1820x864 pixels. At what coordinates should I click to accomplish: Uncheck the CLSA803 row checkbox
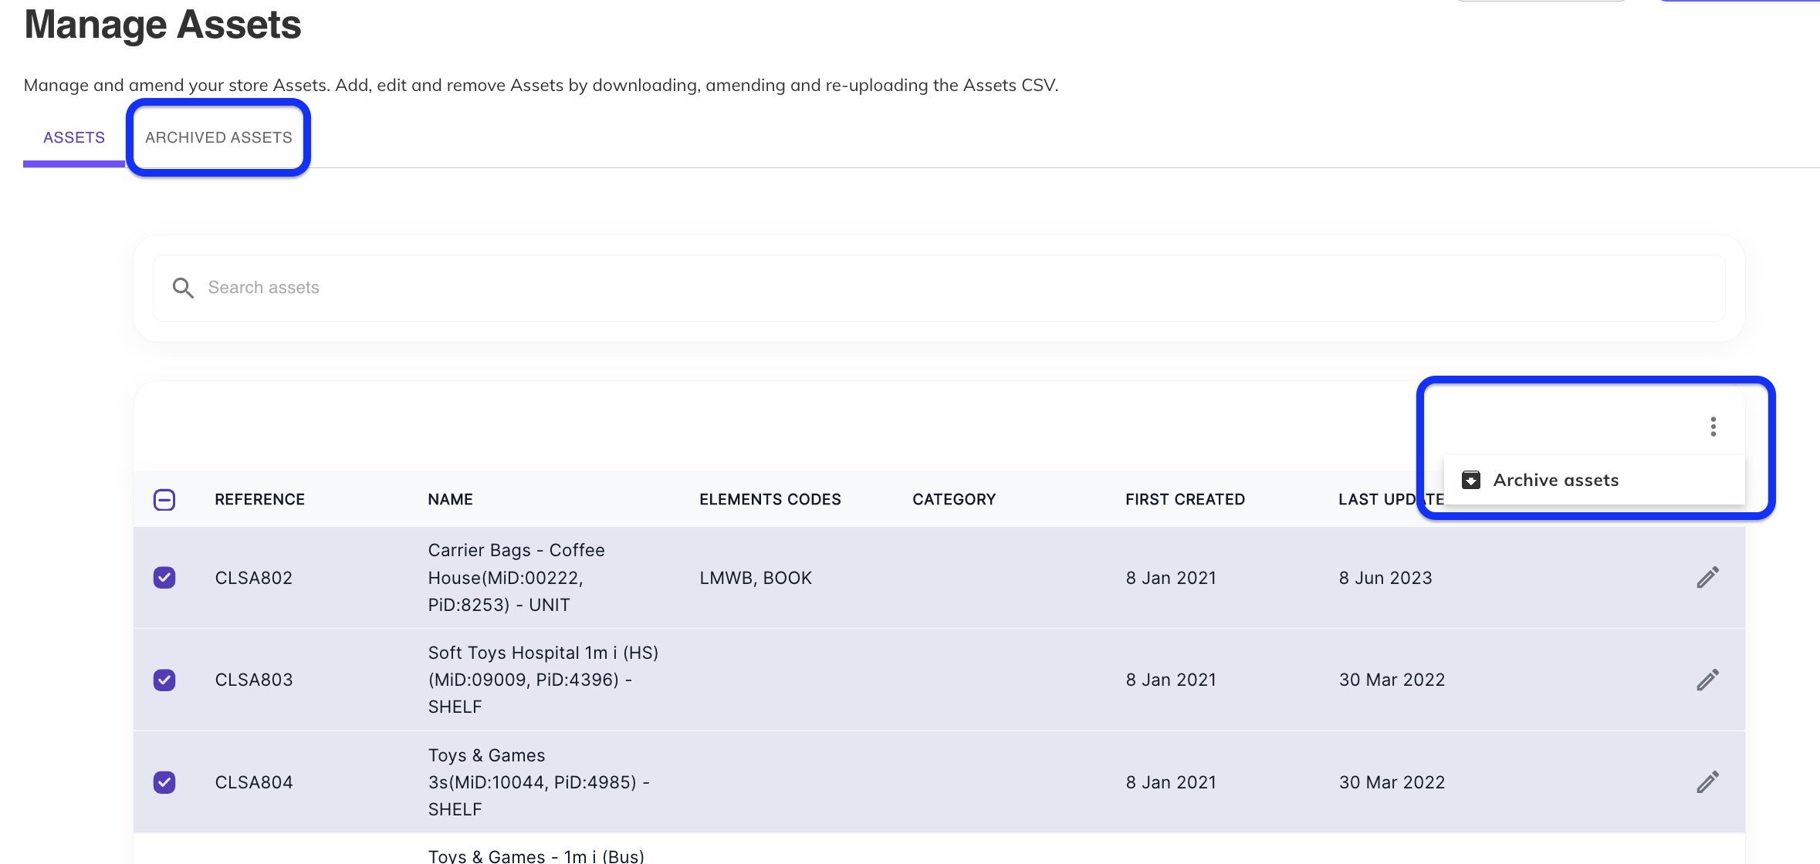(x=164, y=680)
